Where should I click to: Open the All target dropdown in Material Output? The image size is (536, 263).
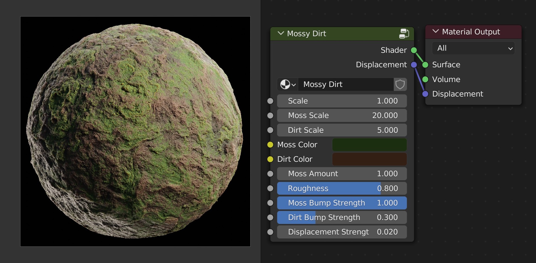(473, 48)
